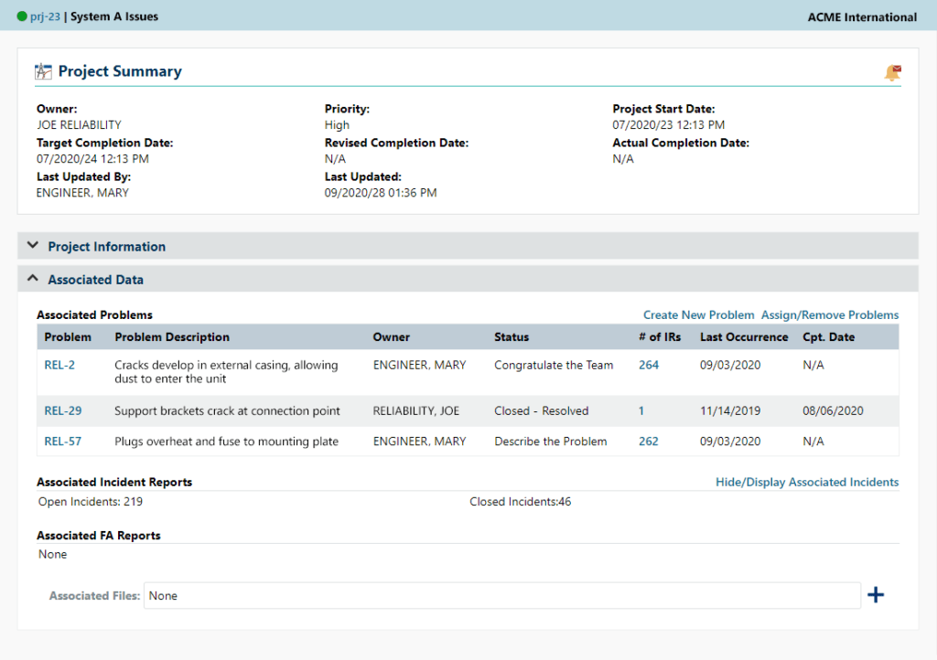Click the incident count 1 for REL-29
This screenshot has height=660, width=937.
641,410
